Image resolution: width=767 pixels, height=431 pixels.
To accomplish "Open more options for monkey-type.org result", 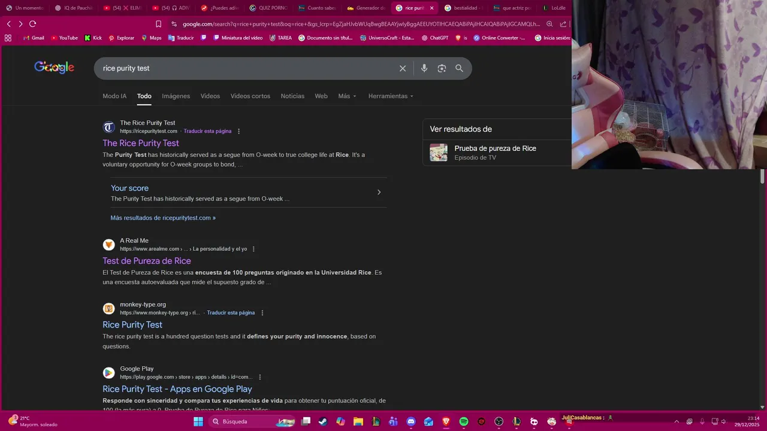I will pos(262,312).
